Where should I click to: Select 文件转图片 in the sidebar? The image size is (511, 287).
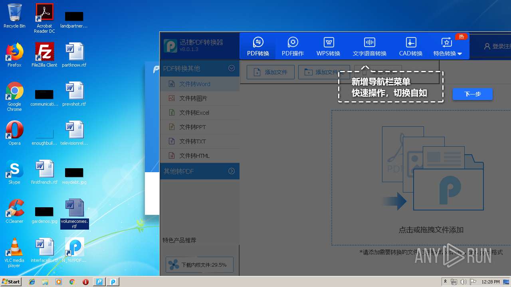(200, 98)
